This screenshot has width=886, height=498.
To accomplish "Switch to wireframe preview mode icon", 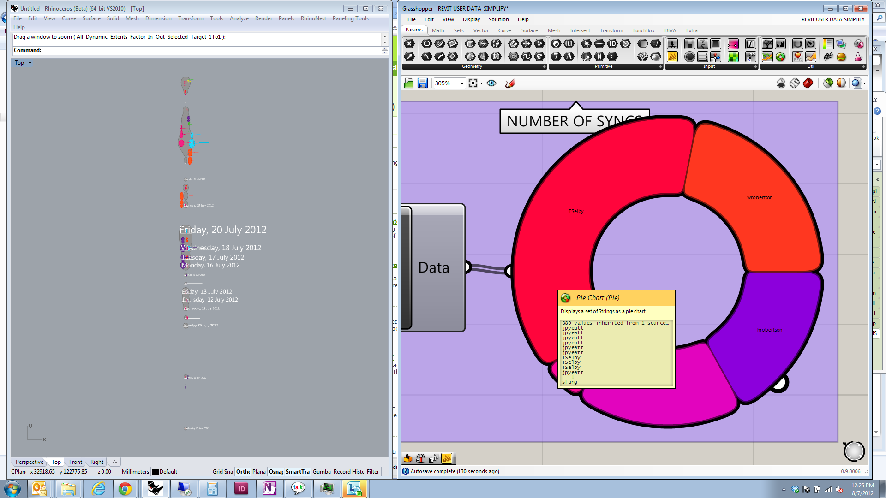I will coord(794,83).
